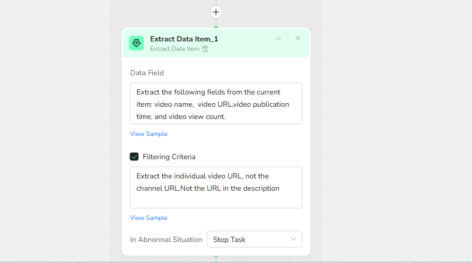Uncheck the Filtering Criteria checkbox
Screen dimensions: 472x263
134,157
